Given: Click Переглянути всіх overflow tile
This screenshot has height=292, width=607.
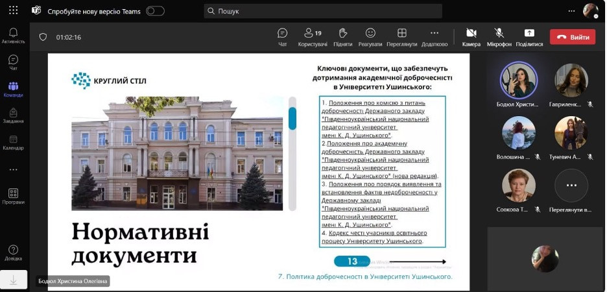Looking at the screenshot, I should click(x=571, y=190).
